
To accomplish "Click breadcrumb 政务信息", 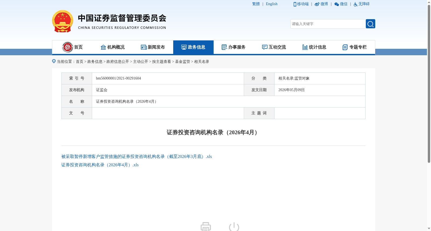I will (95, 62).
